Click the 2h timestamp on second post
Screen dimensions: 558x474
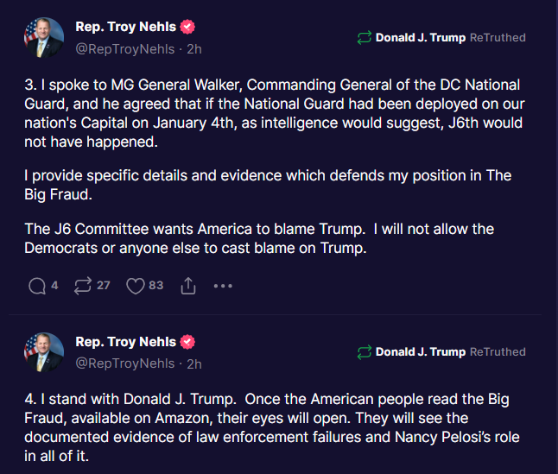(x=193, y=363)
